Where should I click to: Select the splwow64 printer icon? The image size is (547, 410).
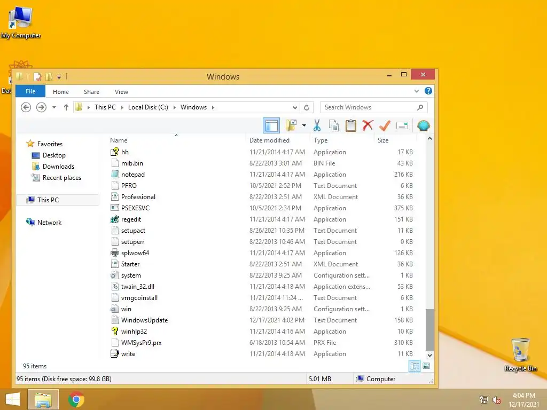pyautogui.click(x=115, y=253)
